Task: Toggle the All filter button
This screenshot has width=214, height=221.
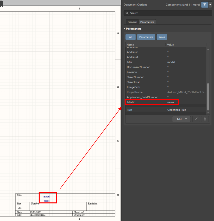Action: 130,37
